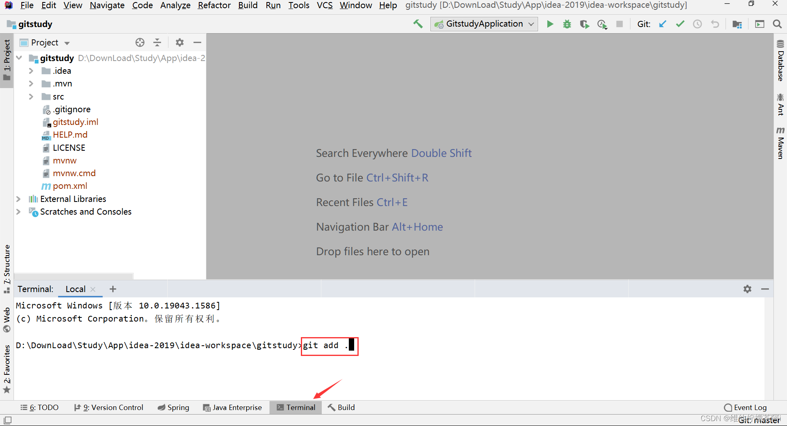The height and width of the screenshot is (426, 787).
Task: Toggle the Structure side tab
Action: pos(7,269)
